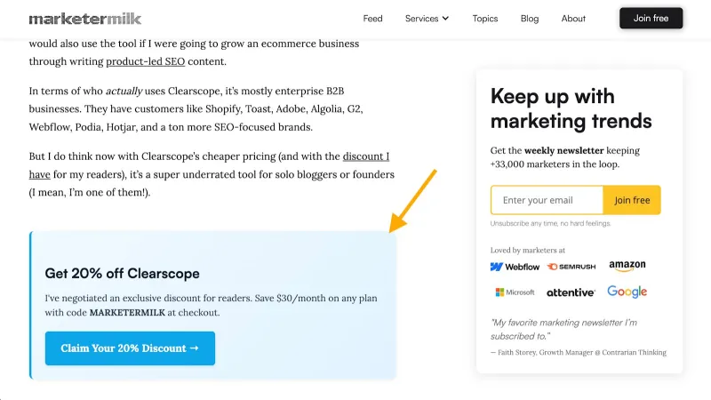
Task: Expand the Services dropdown chevron
Action: [x=445, y=18]
